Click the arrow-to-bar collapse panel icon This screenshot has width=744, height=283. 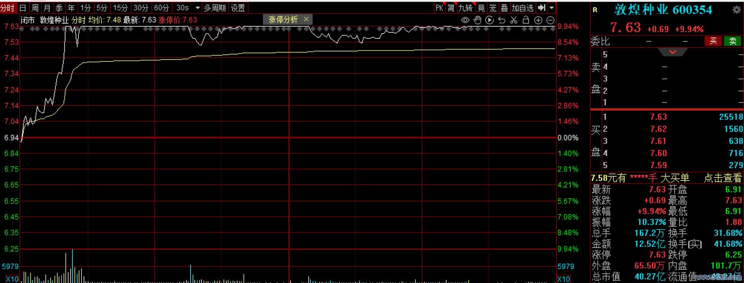[x=542, y=8]
